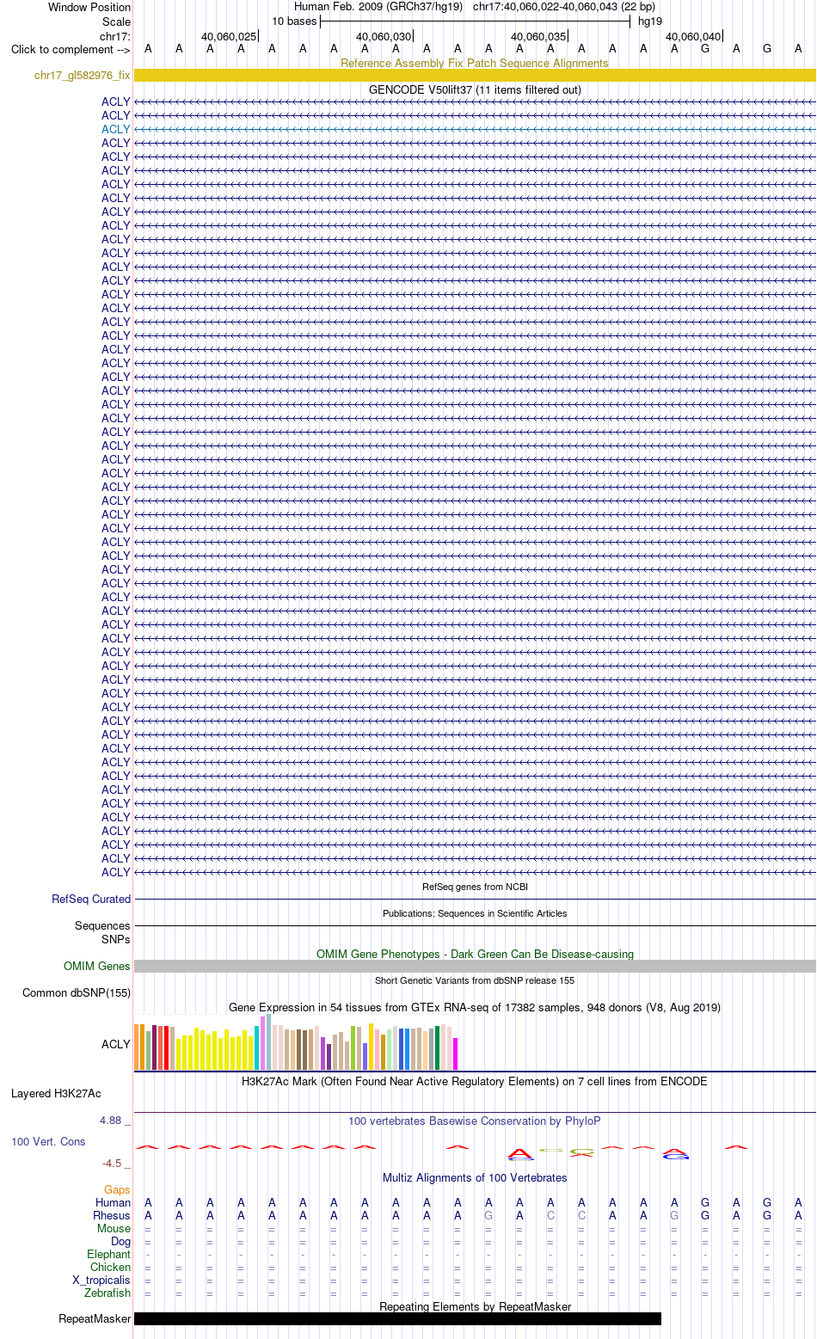Click the Chicken alignment row label
Viewport: 817px width, 1339px height.
tap(110, 1267)
